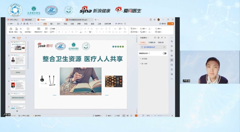Click the new tab plus icon
Screen dimensions: 240x132
point(95,20)
